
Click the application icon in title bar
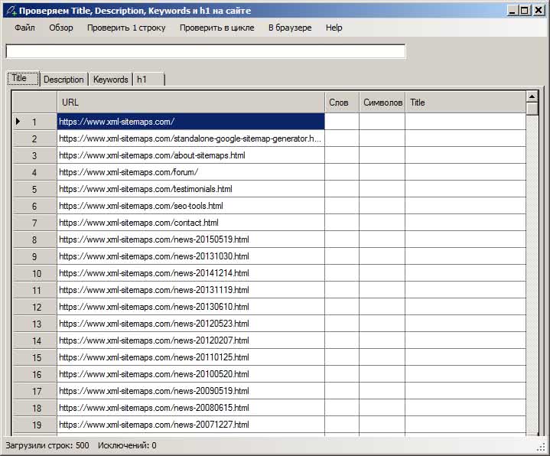11,11
